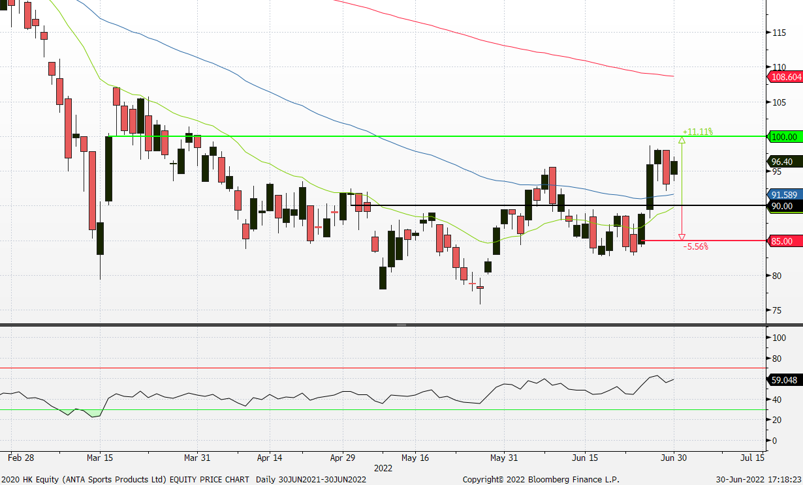Click the 80 label on RSI axis
Image resolution: width=803 pixels, height=485 pixels.
pyautogui.click(x=777, y=359)
